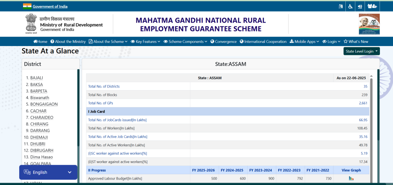Click the districts value 35
This screenshot has width=393, height=185.
point(365,86)
